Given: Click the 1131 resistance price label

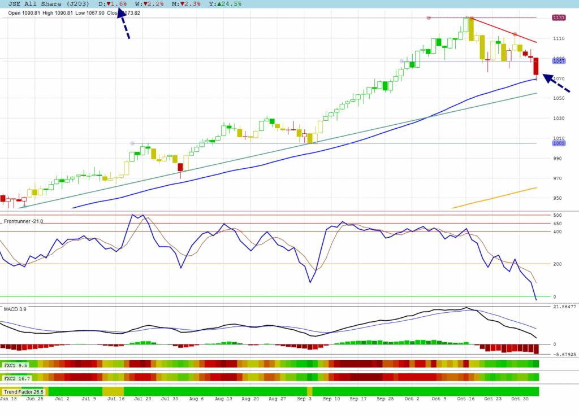Looking at the screenshot, I should coord(559,18).
